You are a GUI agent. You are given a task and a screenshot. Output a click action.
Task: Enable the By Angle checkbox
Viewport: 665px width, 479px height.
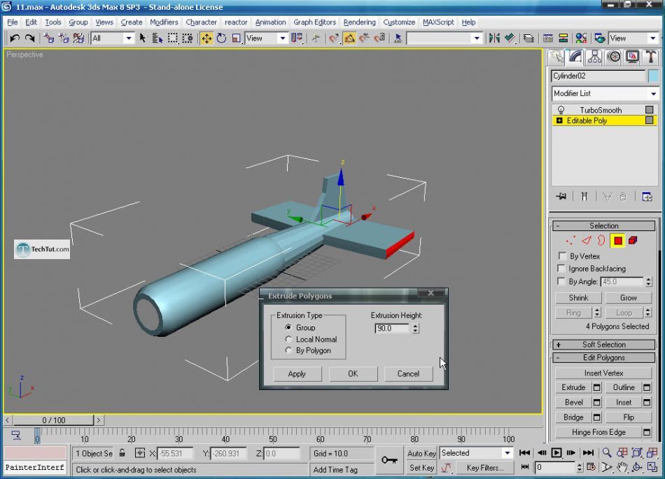(x=561, y=282)
